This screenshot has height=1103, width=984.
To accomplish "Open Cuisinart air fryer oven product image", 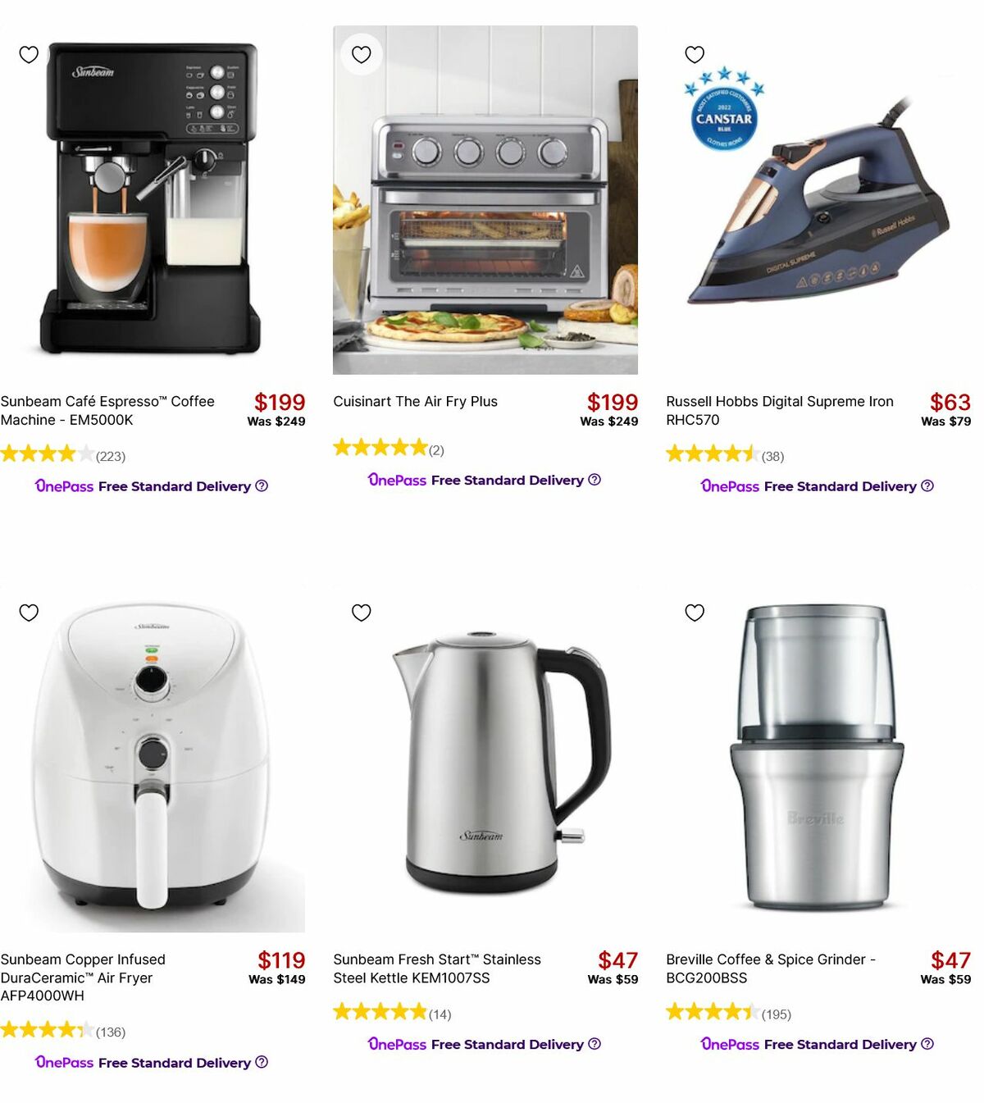I will point(485,200).
